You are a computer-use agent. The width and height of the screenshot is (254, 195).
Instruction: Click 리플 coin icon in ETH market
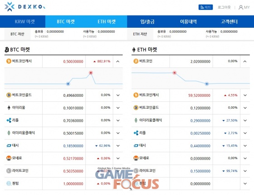(x=136, y=133)
